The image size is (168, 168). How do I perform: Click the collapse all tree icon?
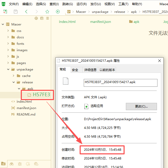pos(42,18)
